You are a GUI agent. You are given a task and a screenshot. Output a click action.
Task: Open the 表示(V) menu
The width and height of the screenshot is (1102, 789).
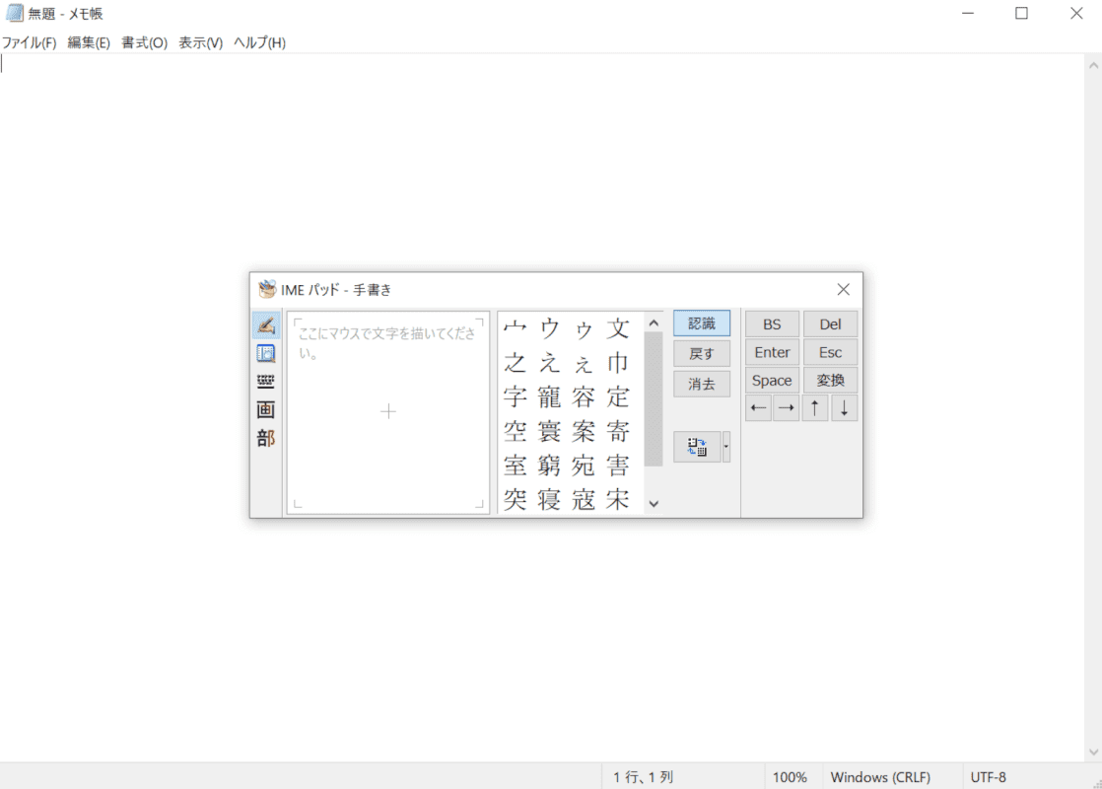[x=200, y=42]
